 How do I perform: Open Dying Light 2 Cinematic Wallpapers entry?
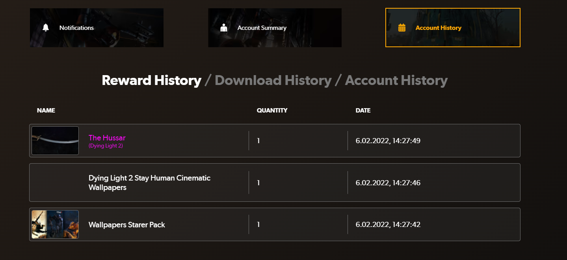[149, 183]
